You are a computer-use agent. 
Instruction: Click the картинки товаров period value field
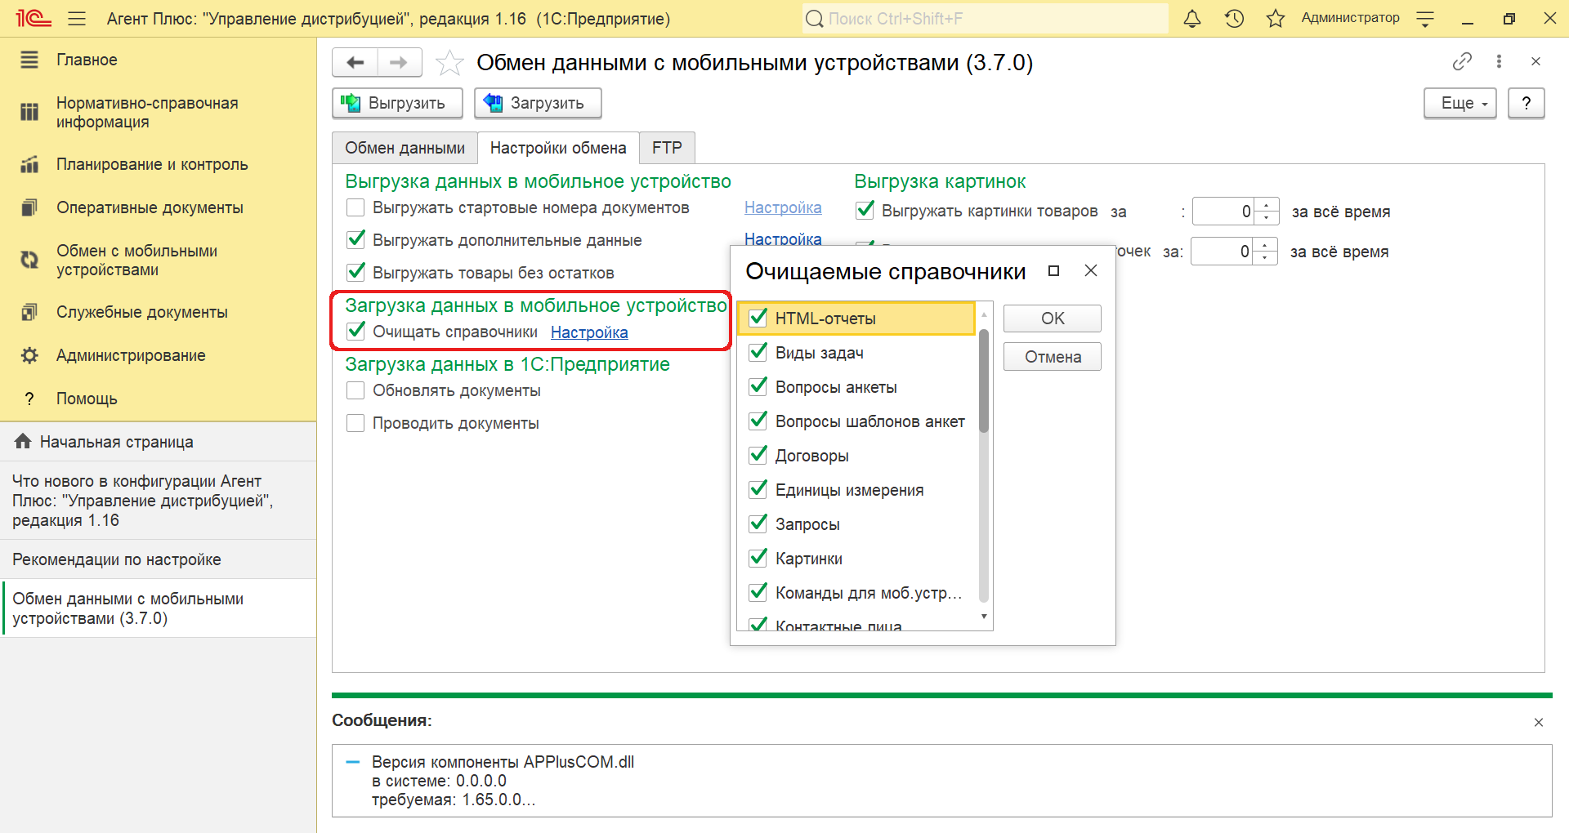coord(1223,212)
